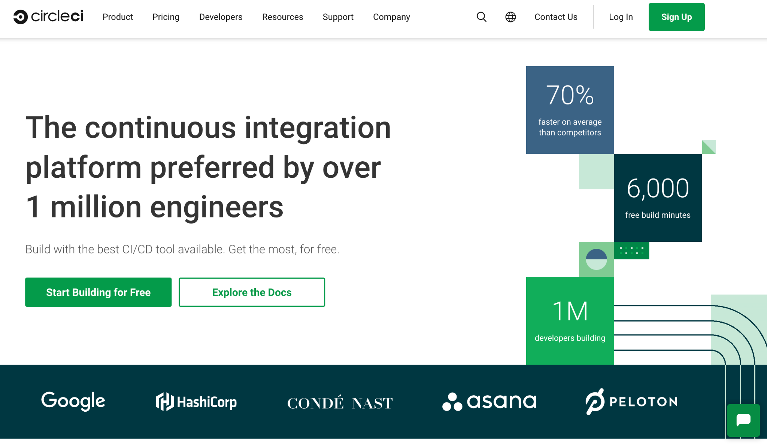Click the Peloton logo
767x445 pixels.
click(x=631, y=402)
